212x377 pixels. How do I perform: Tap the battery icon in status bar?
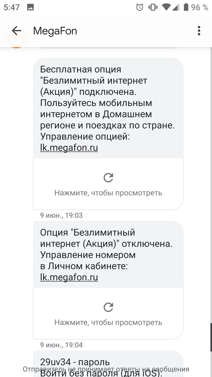tap(186, 7)
